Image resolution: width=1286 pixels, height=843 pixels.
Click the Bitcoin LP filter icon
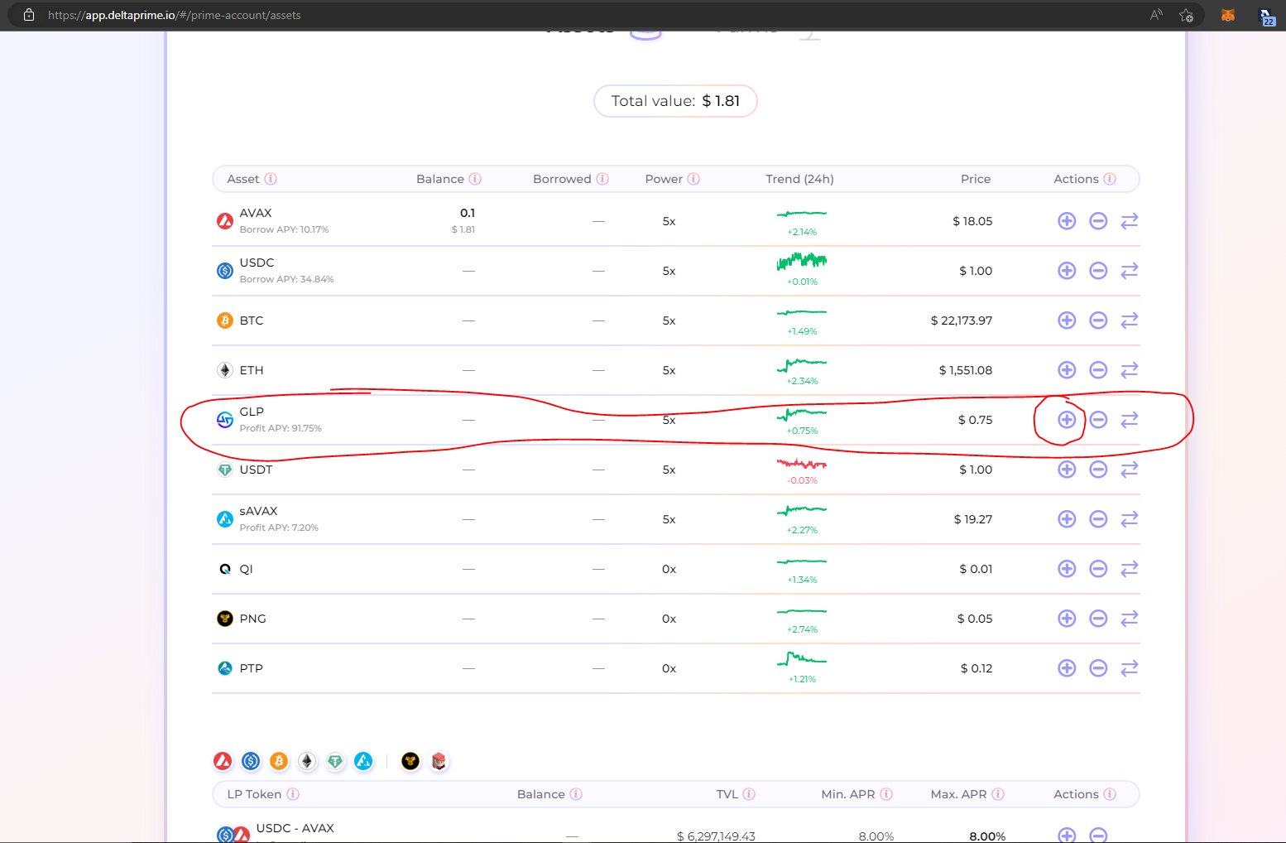pyautogui.click(x=278, y=761)
